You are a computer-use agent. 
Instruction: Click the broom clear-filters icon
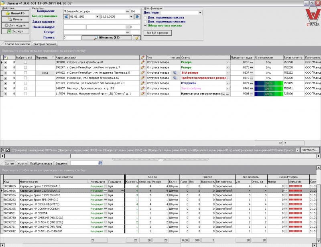[136, 38]
